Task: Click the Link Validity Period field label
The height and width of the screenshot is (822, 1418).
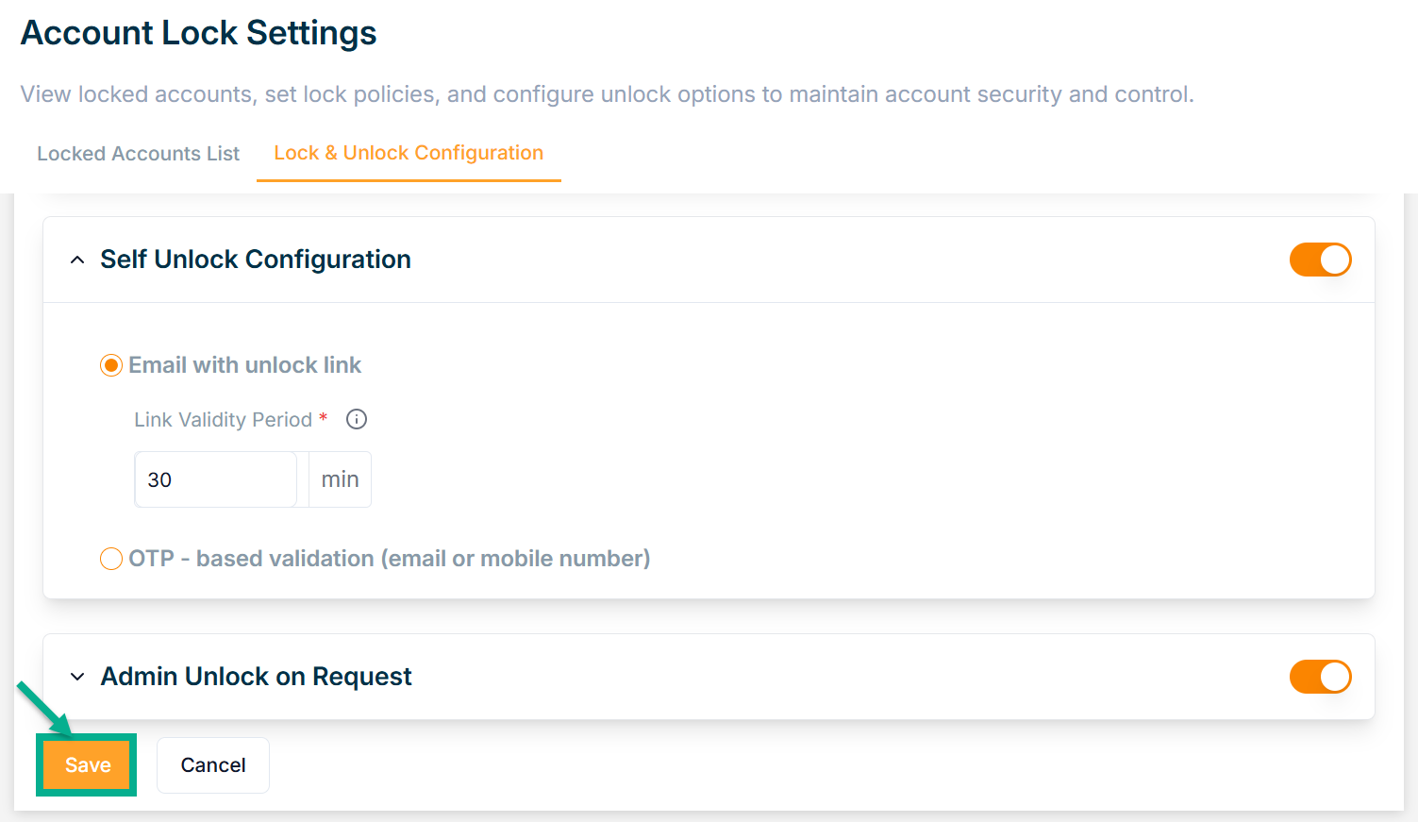Action: (223, 420)
